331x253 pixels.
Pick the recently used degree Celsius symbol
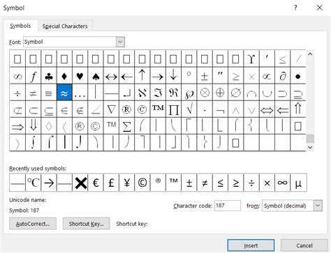point(34,183)
